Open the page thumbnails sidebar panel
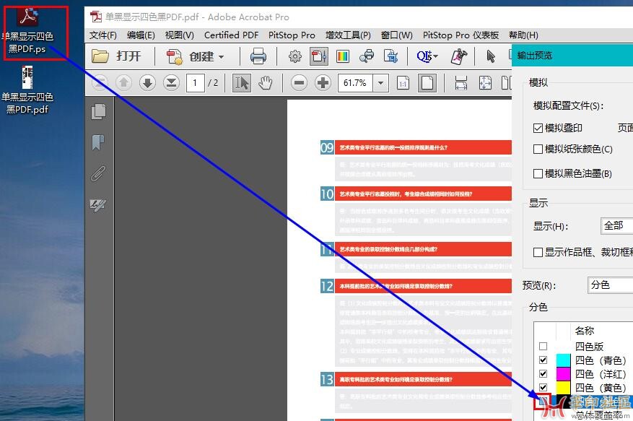Viewport: 633px width, 421px height. coord(98,112)
